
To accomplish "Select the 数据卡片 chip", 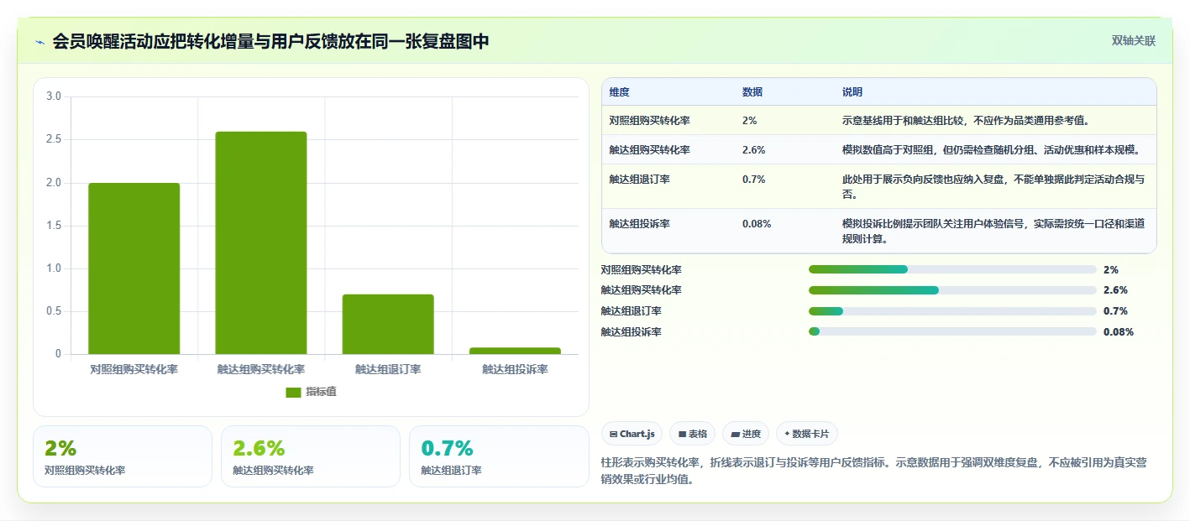I will pyautogui.click(x=806, y=434).
